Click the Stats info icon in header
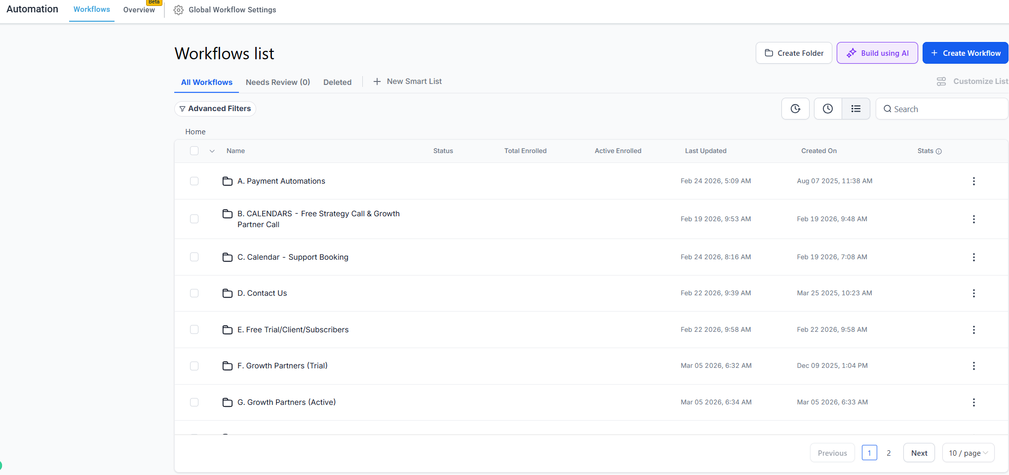The image size is (1009, 475). click(939, 152)
